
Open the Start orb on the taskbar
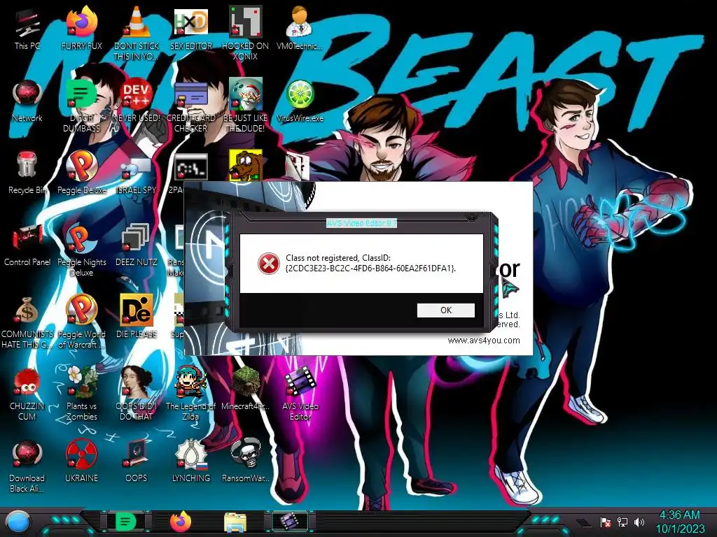18,522
